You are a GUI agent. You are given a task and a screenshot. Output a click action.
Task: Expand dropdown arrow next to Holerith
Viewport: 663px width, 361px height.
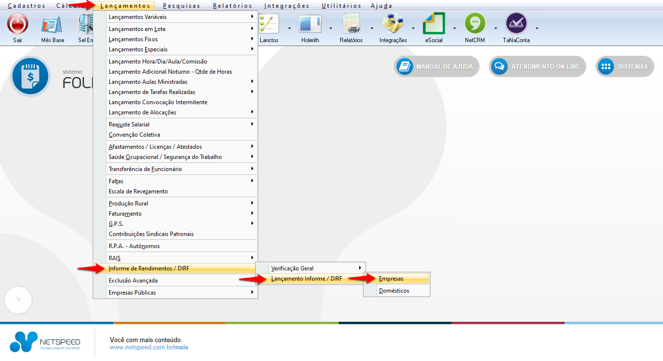click(x=331, y=28)
